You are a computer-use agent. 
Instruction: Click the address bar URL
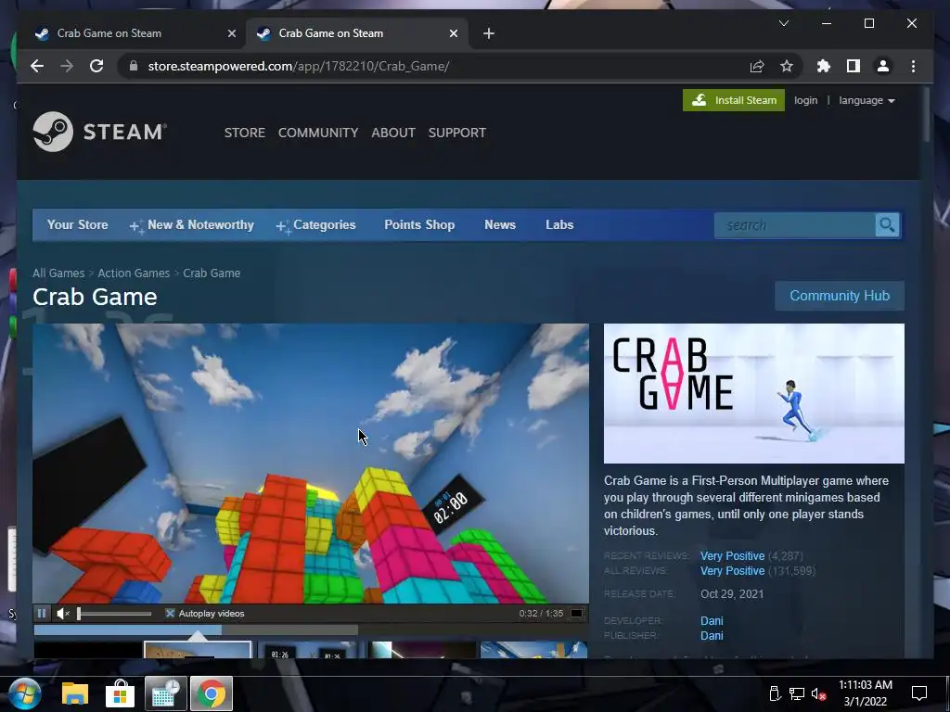click(298, 66)
